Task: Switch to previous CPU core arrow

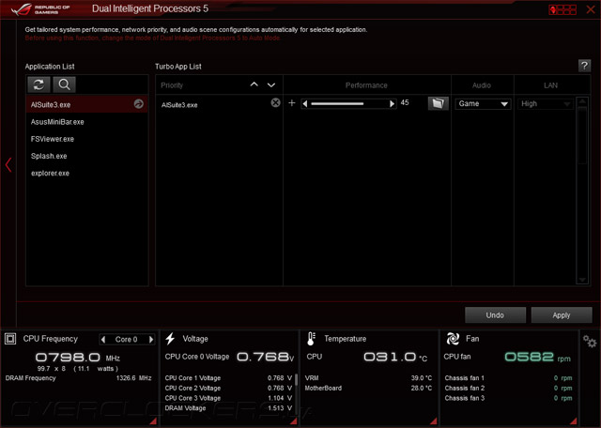Action: [103, 339]
